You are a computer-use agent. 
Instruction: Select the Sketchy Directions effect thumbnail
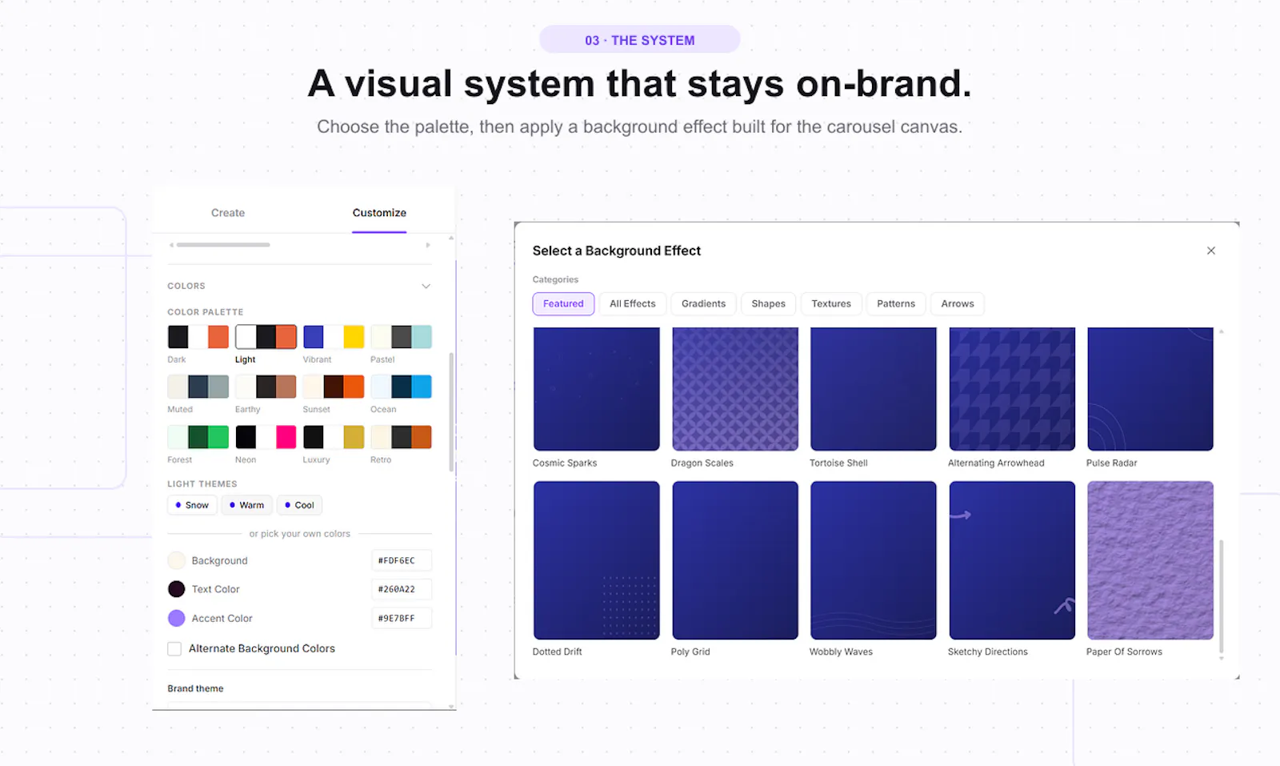point(1012,560)
